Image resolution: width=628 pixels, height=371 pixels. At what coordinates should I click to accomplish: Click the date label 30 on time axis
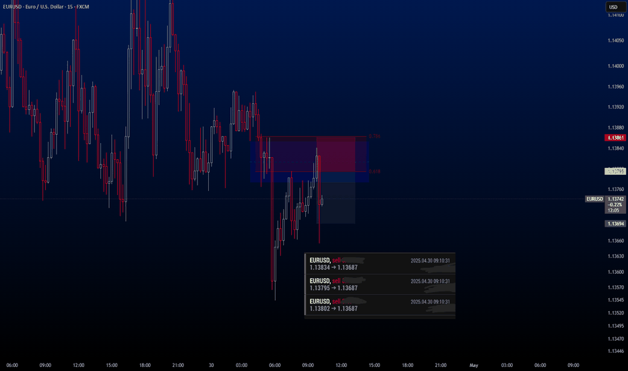(211, 366)
